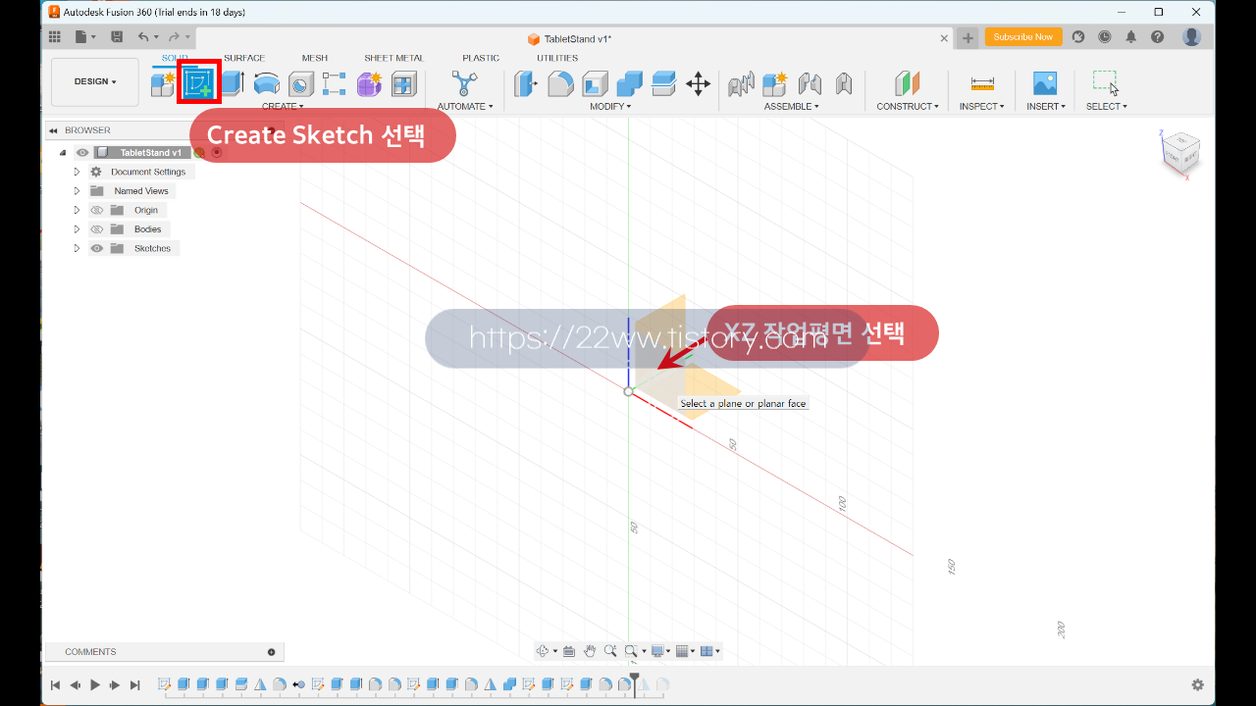Open the Extensions icon
Image resolution: width=1256 pixels, height=706 pixels.
pos(1078,37)
